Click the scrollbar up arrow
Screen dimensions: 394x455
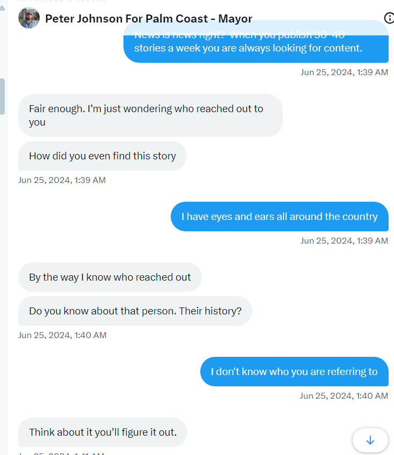(3, 6)
